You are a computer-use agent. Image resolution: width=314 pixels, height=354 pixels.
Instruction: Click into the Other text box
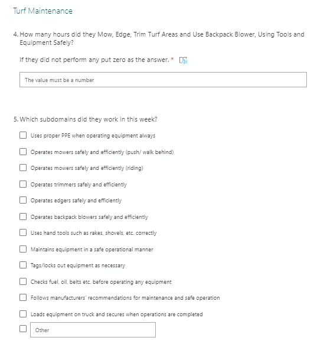tap(93, 330)
